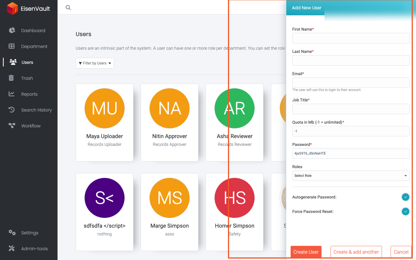416x260 pixels.
Task: Click the Trash bin icon
Action: point(11,78)
